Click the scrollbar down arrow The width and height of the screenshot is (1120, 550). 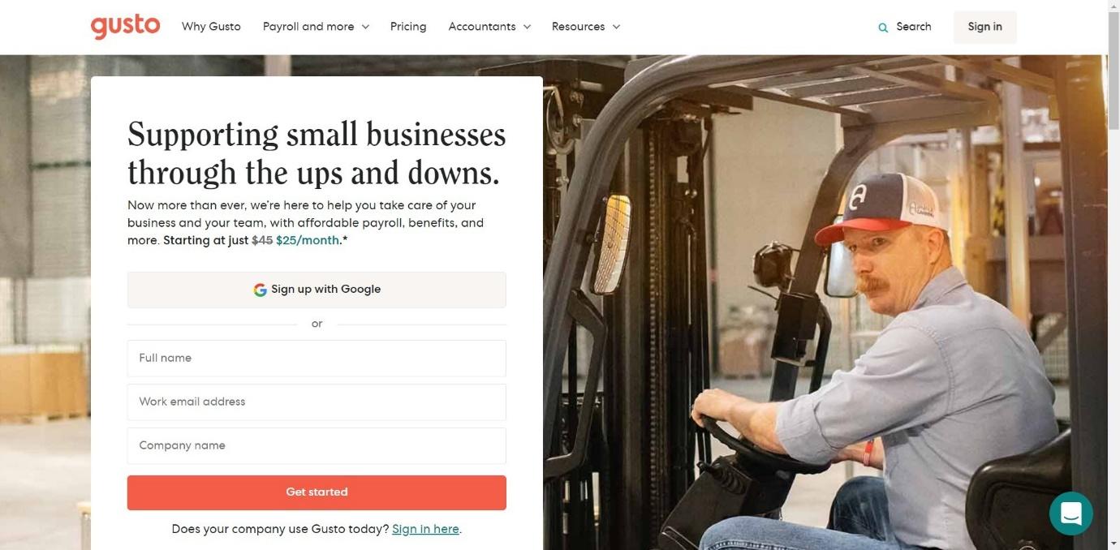point(1114,544)
